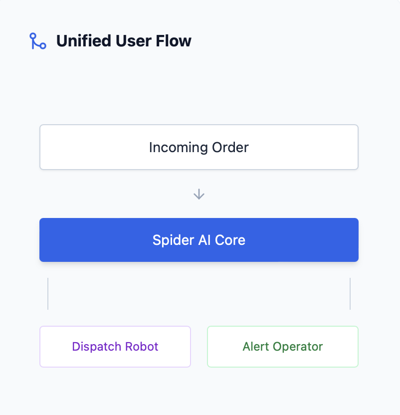400x415 pixels.
Task: Click the flow branch icon beside the title
Action: [38, 41]
